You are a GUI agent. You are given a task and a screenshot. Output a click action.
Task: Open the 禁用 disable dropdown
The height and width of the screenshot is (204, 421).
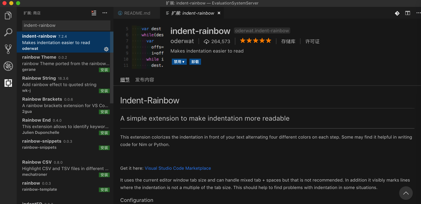coord(179,62)
